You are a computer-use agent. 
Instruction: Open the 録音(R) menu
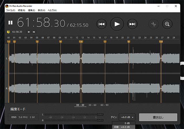coord(22,10)
